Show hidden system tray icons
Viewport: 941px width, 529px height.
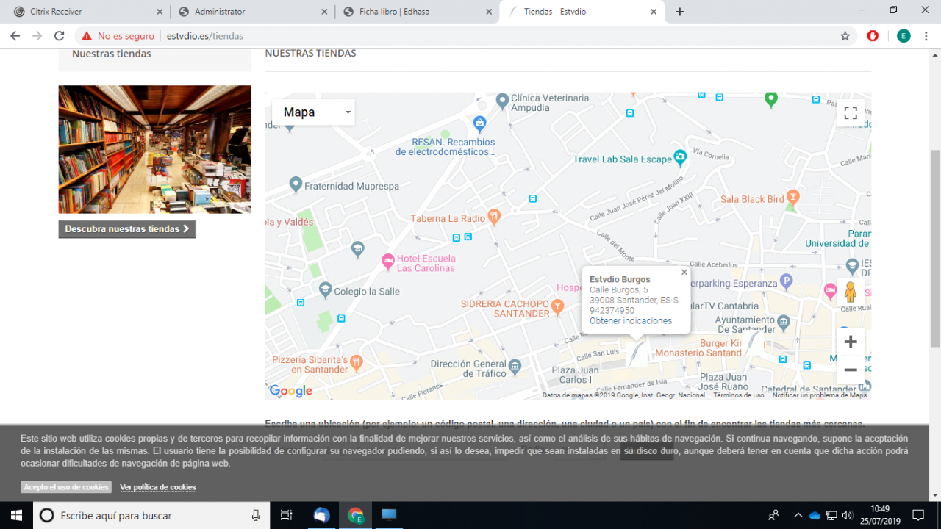tap(798, 515)
